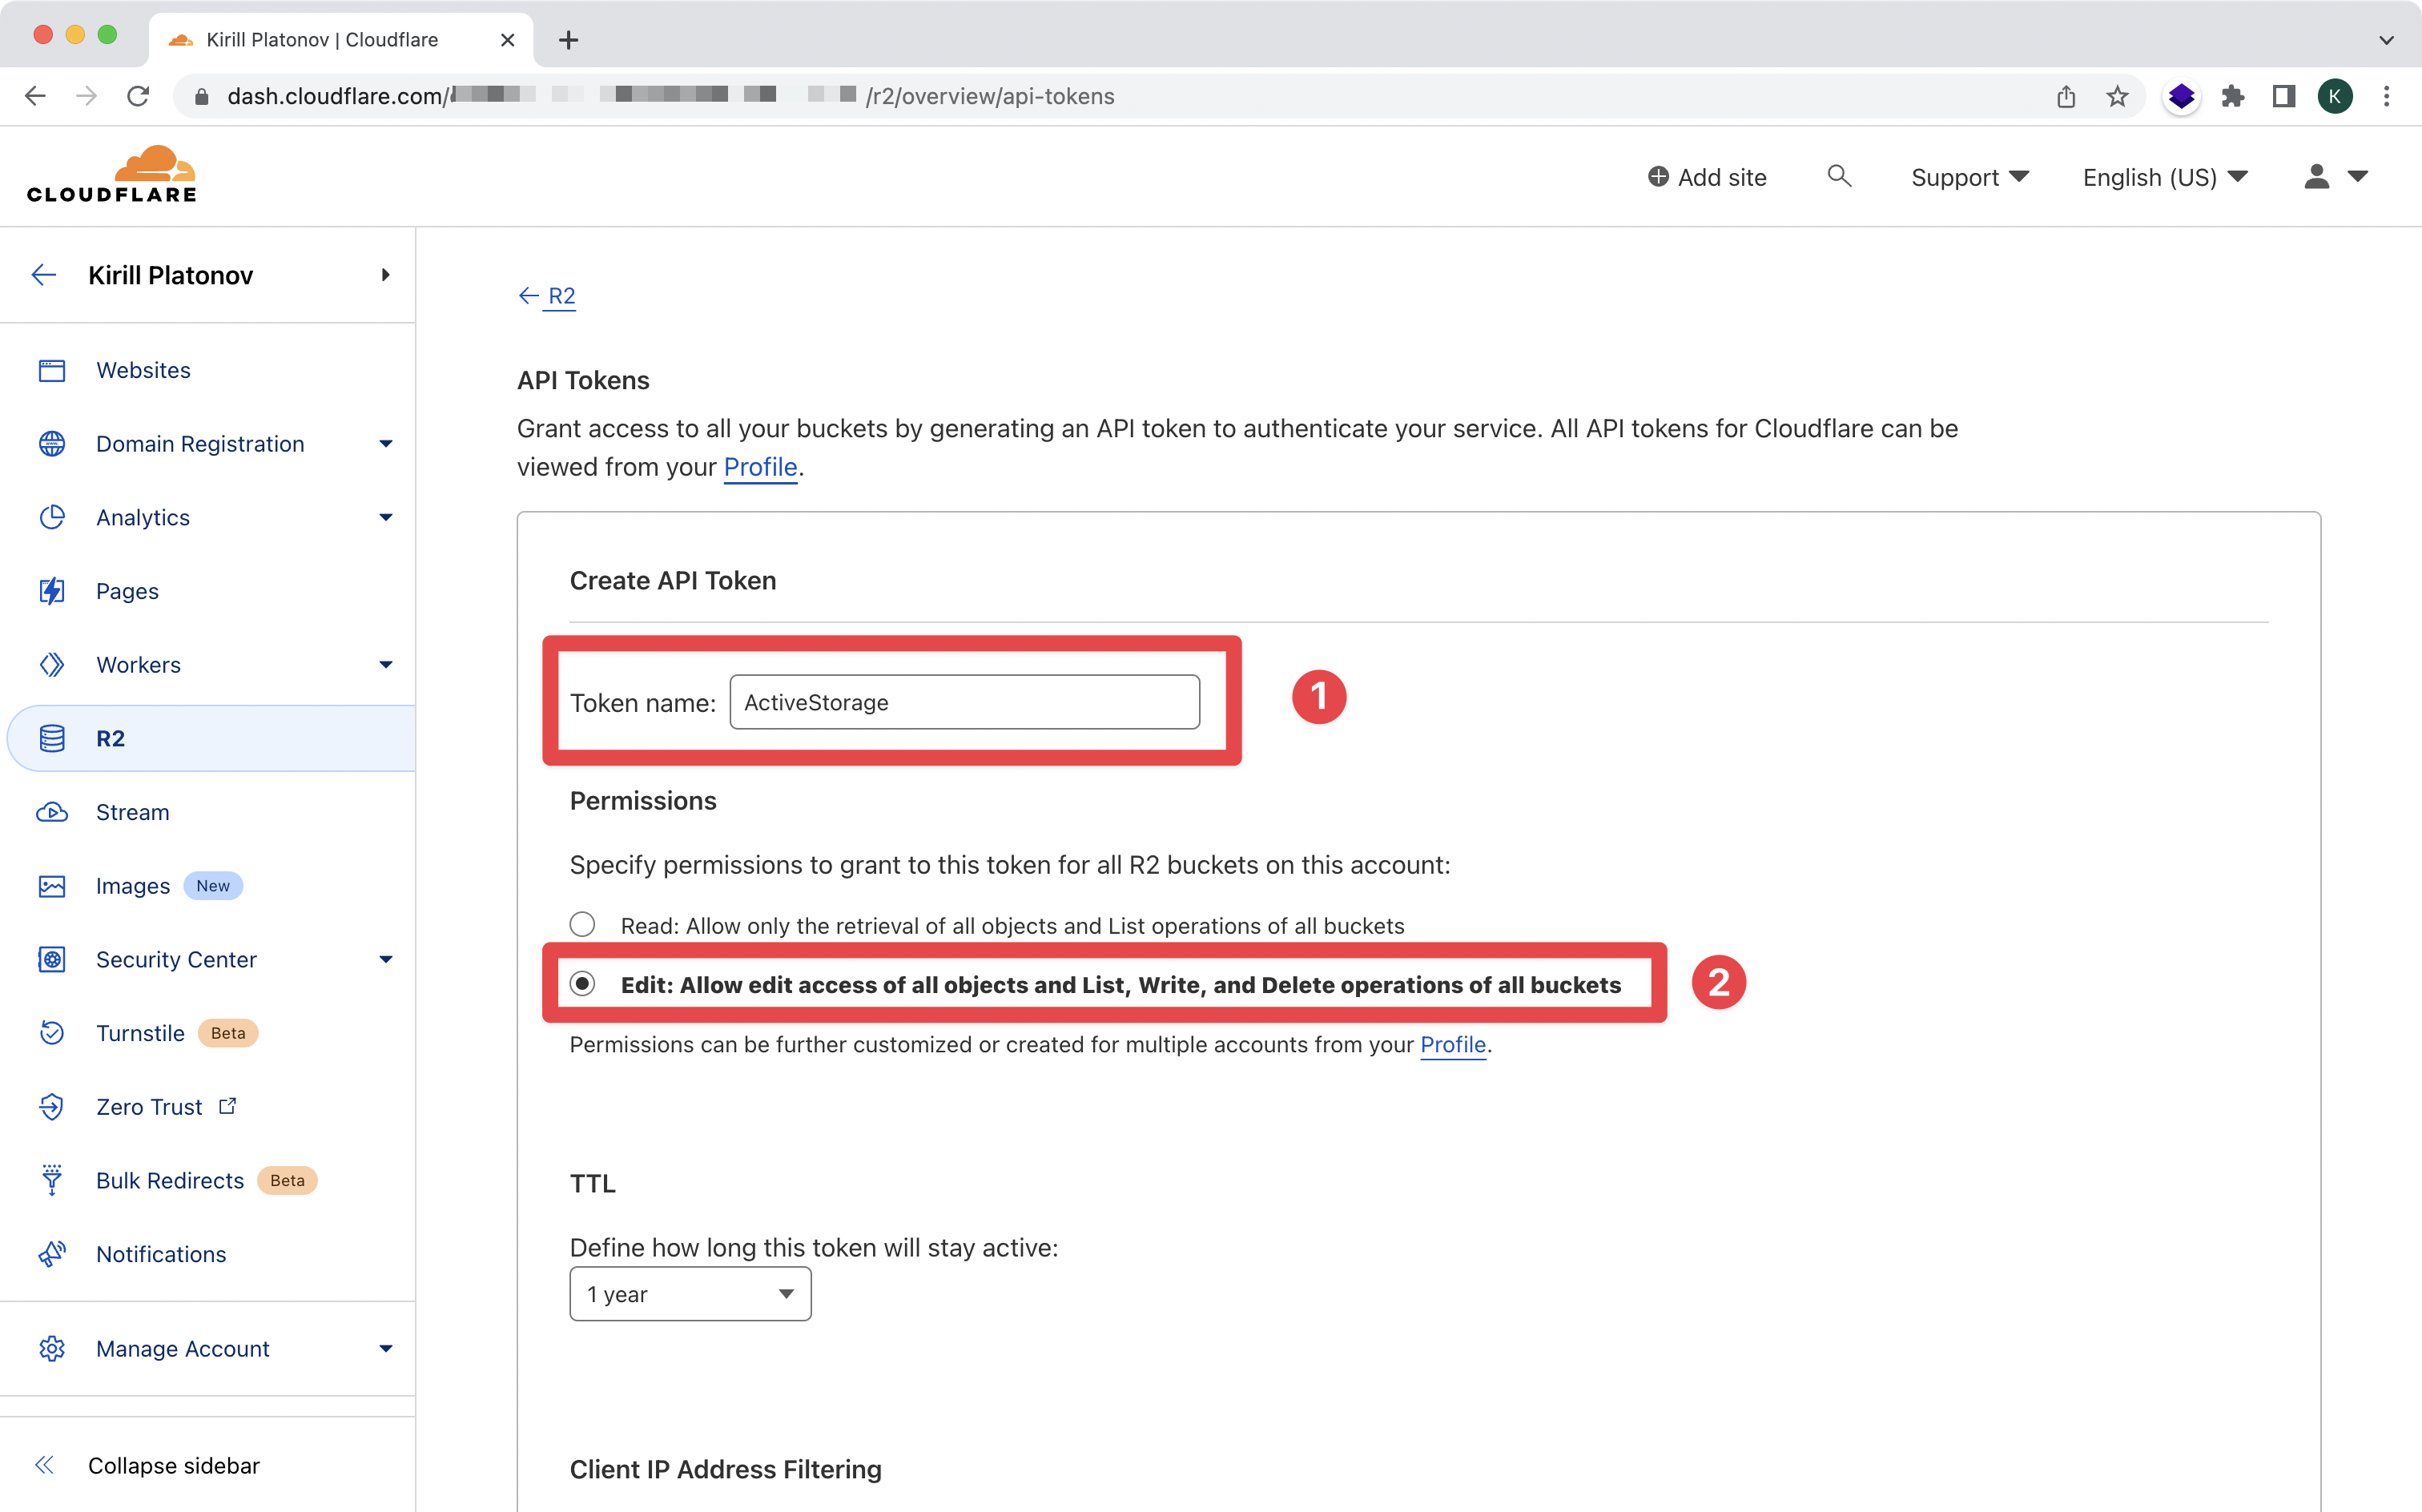Expand the Analytics submenu arrow

pos(386,517)
